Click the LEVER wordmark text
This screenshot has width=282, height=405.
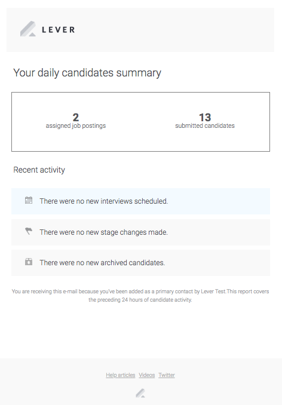[59, 30]
